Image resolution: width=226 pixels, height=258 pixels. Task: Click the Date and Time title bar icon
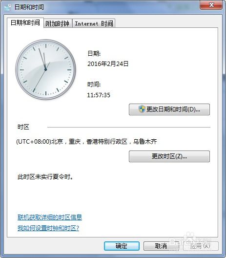7,7
